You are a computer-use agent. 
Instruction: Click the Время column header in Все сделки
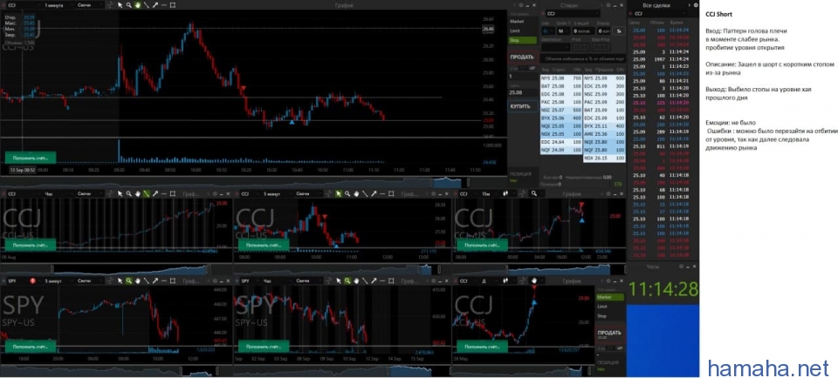coord(676,24)
